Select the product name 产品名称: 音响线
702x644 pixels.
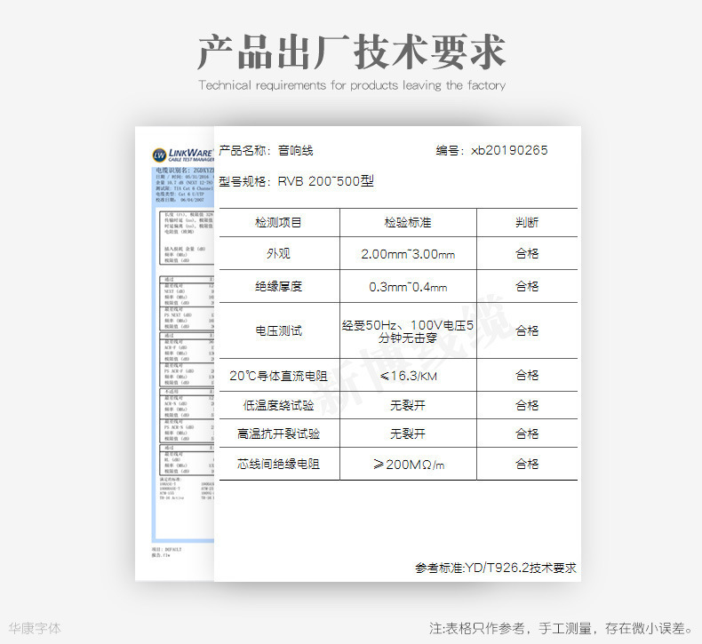[x=266, y=150]
